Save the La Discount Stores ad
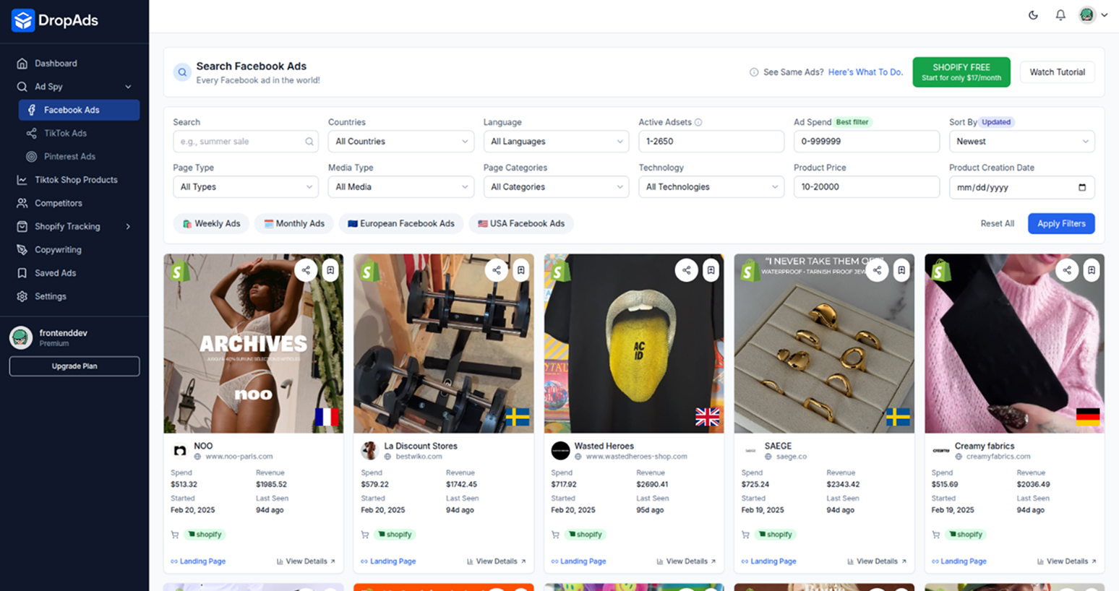The width and height of the screenshot is (1119, 591). pyautogui.click(x=520, y=270)
